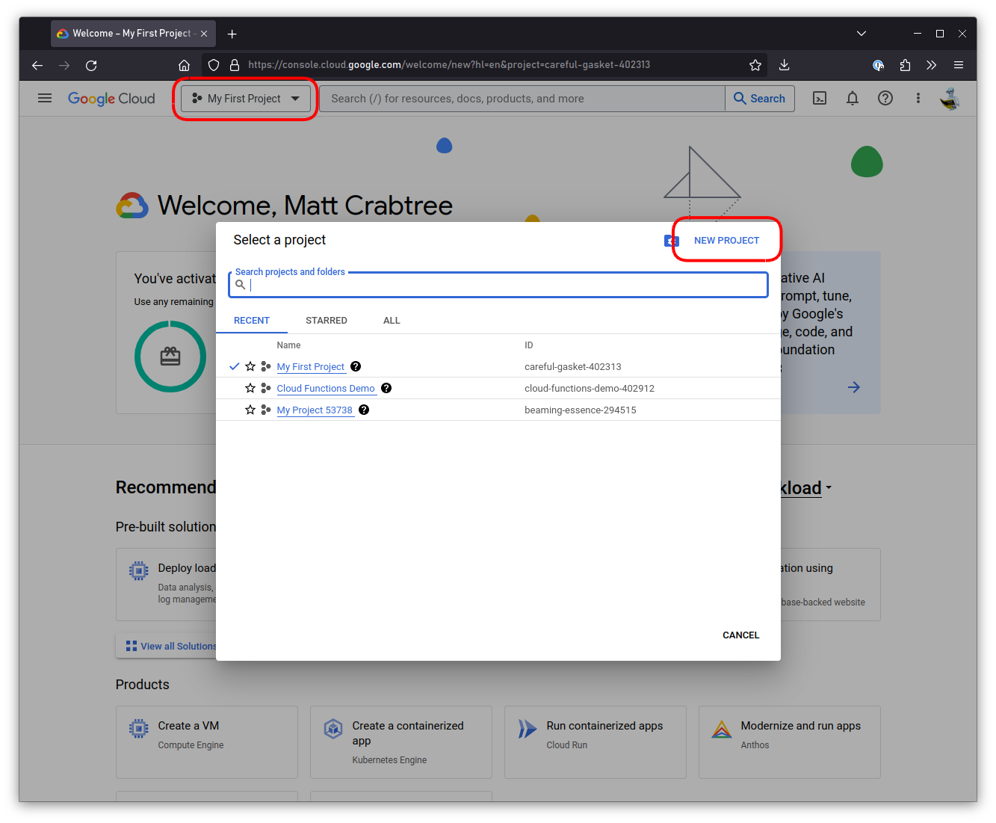
Task: Open the notifications bell
Action: coord(853,99)
